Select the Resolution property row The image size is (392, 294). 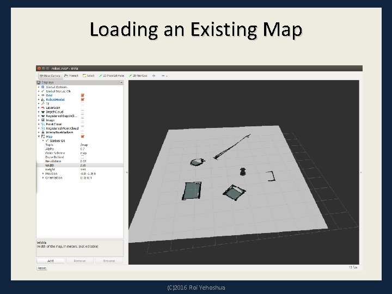[79, 161]
